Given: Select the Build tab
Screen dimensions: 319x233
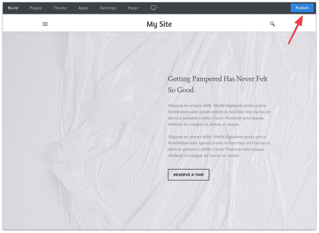Looking at the screenshot, I should click(x=13, y=8).
